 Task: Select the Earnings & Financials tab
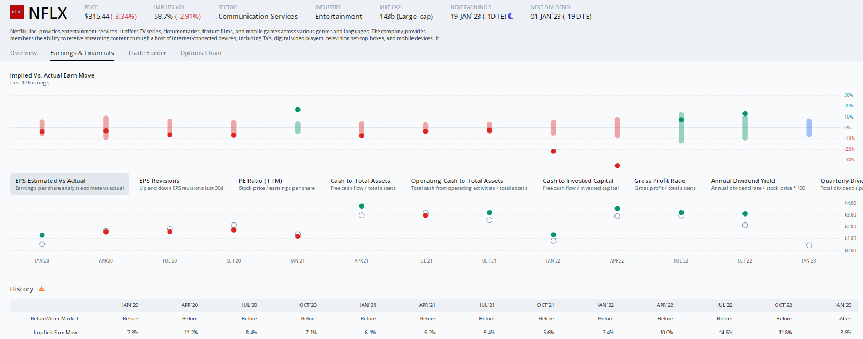click(x=82, y=53)
